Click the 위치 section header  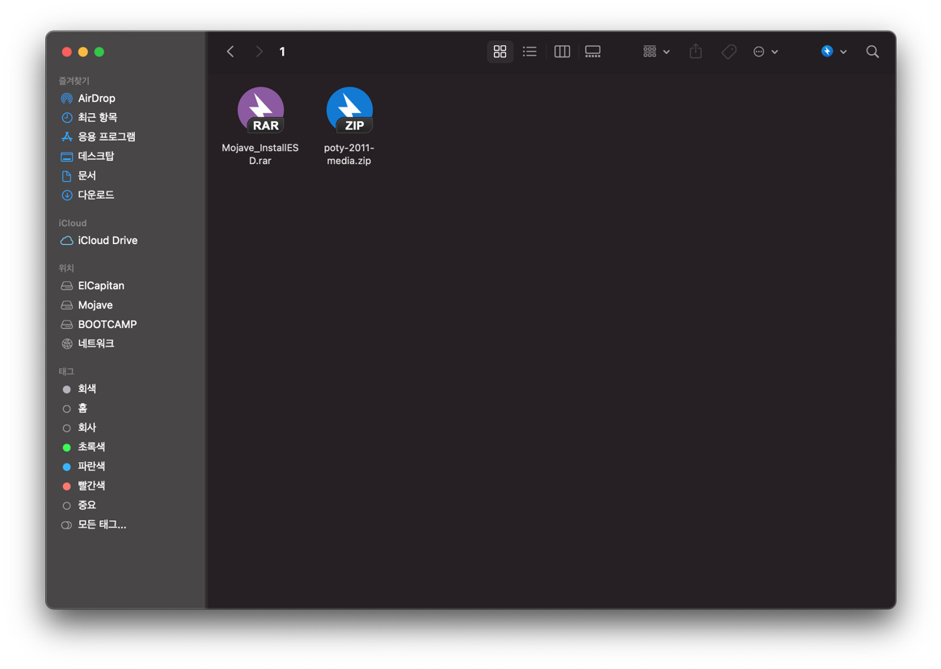coord(66,268)
